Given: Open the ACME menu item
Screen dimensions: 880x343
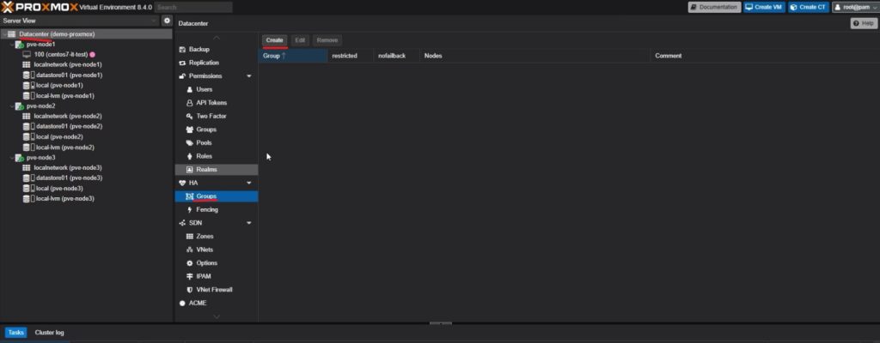Looking at the screenshot, I should pyautogui.click(x=217, y=304).
